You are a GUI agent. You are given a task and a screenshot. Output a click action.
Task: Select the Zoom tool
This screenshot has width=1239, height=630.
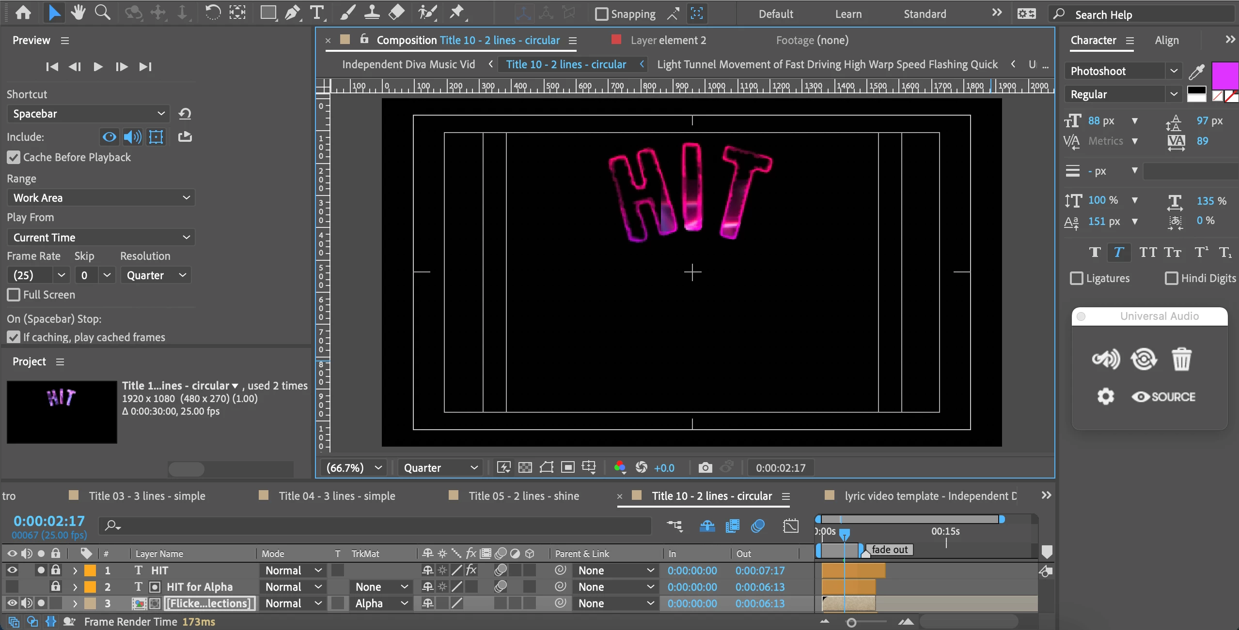[102, 13]
